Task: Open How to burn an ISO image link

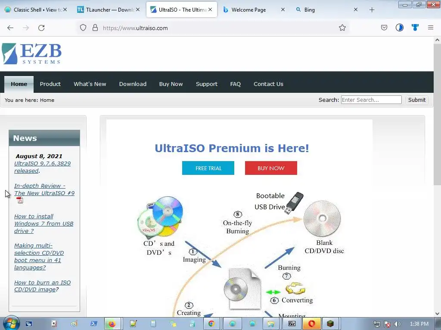Action: pyautogui.click(x=42, y=286)
